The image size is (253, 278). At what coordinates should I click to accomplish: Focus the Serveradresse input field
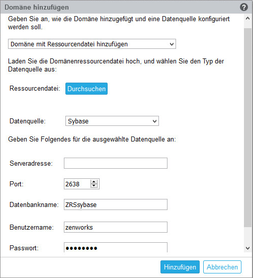pos(116,163)
